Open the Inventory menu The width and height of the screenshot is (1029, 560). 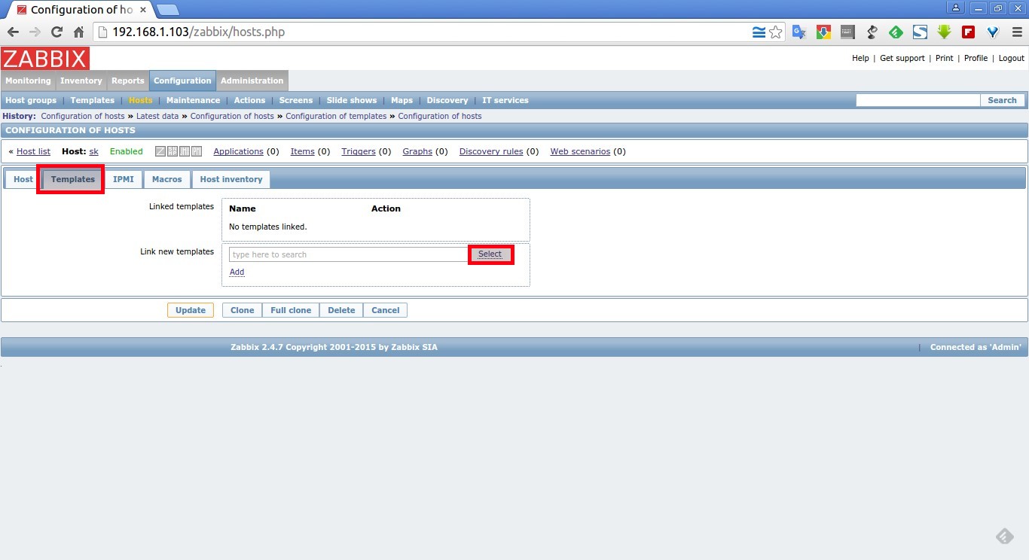(x=81, y=81)
